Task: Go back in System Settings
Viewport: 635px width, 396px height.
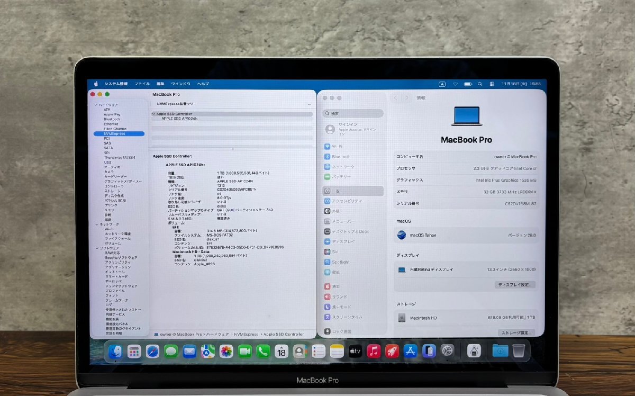Action: pos(396,98)
